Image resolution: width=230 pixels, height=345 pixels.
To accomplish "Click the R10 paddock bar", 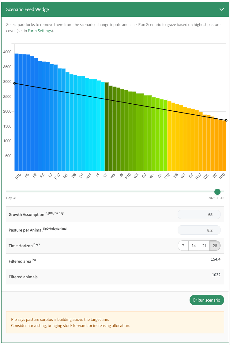I will click(x=224, y=146).
